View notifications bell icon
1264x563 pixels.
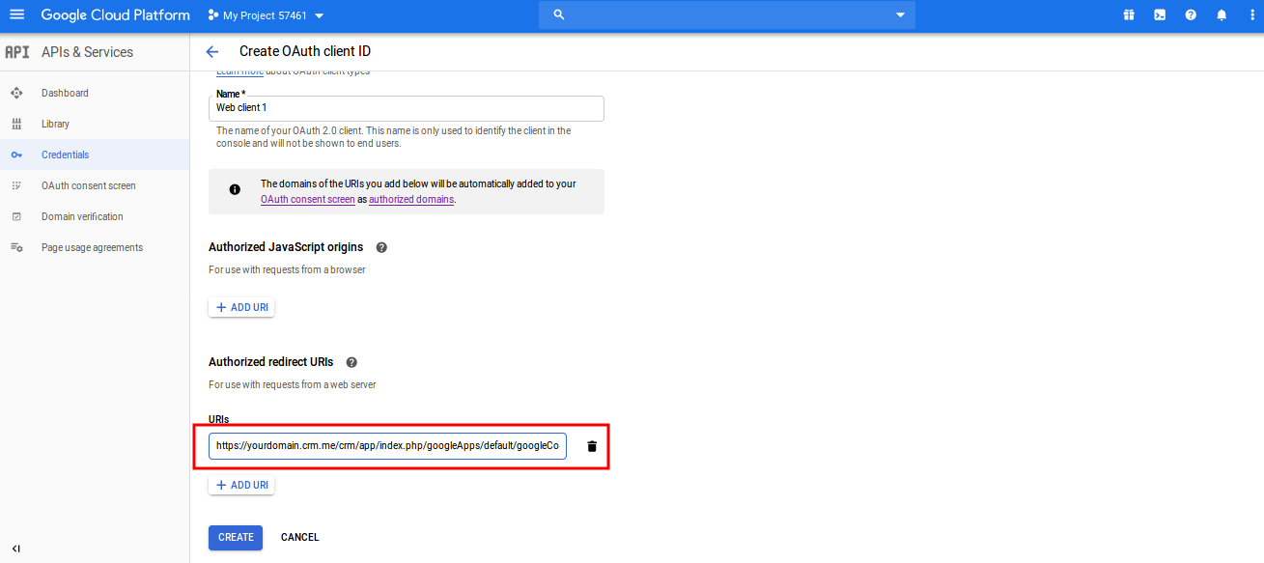[1222, 14]
